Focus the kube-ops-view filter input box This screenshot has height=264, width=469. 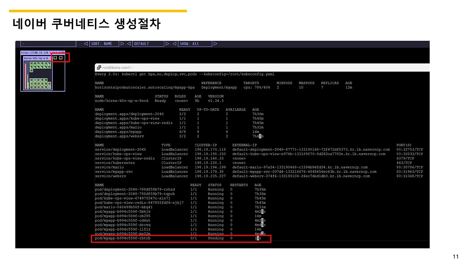[48, 44]
